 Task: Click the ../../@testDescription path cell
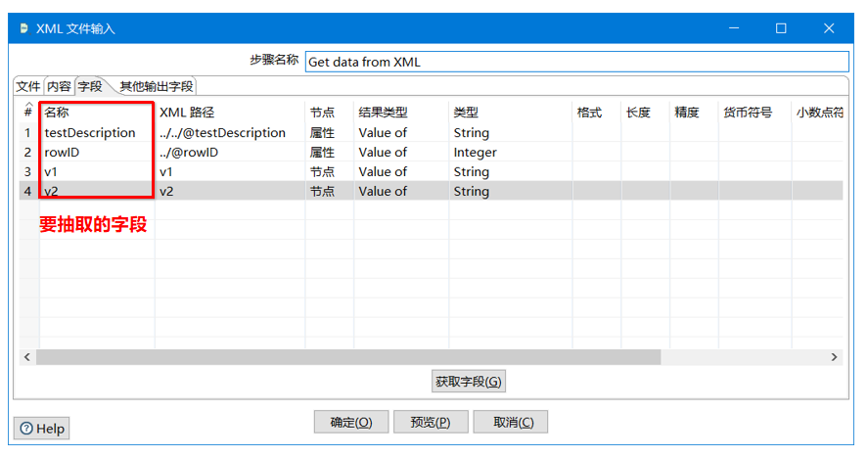coord(230,133)
